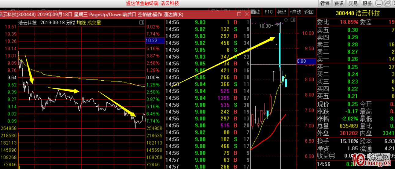Click the 卖五 8.30 ask row
Viewport: 395px width, 169px height.
click(356, 30)
